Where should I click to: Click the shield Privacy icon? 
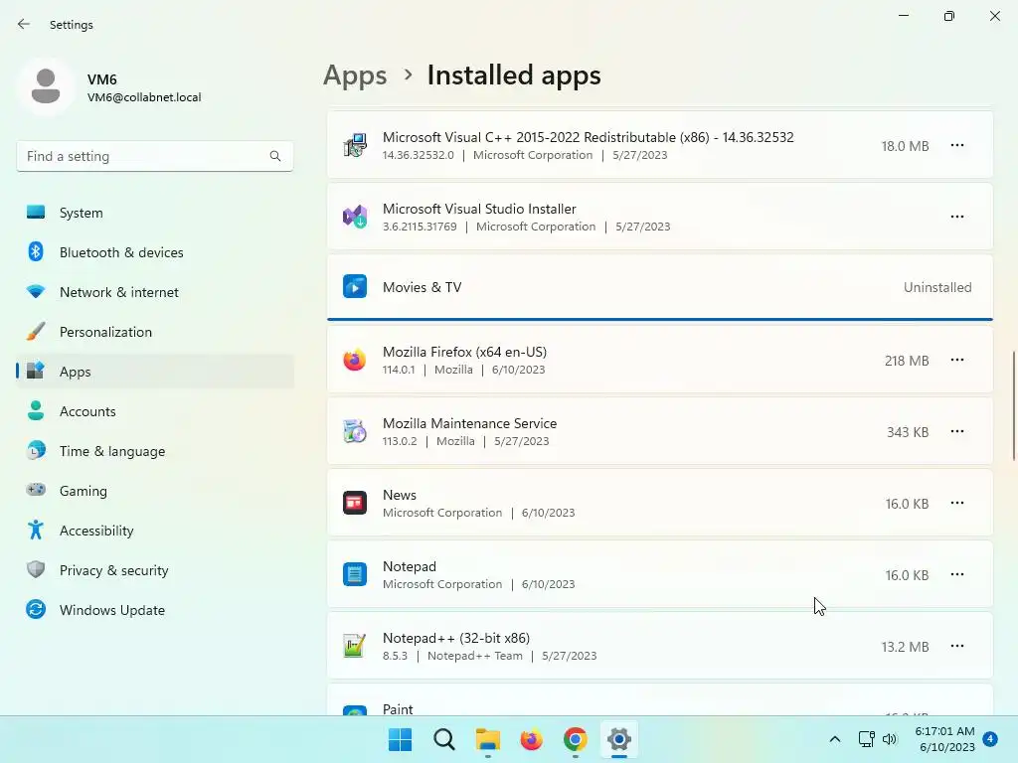point(36,569)
